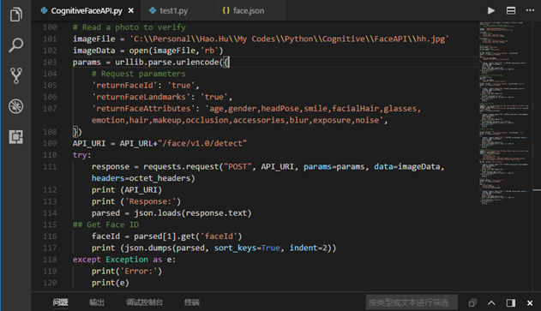
Task: Open the Source Control view
Action: [x=16, y=75]
